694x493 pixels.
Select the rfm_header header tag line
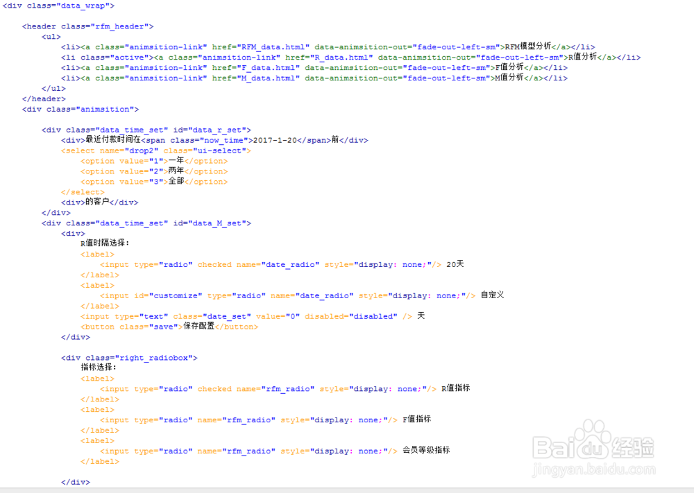click(x=87, y=26)
